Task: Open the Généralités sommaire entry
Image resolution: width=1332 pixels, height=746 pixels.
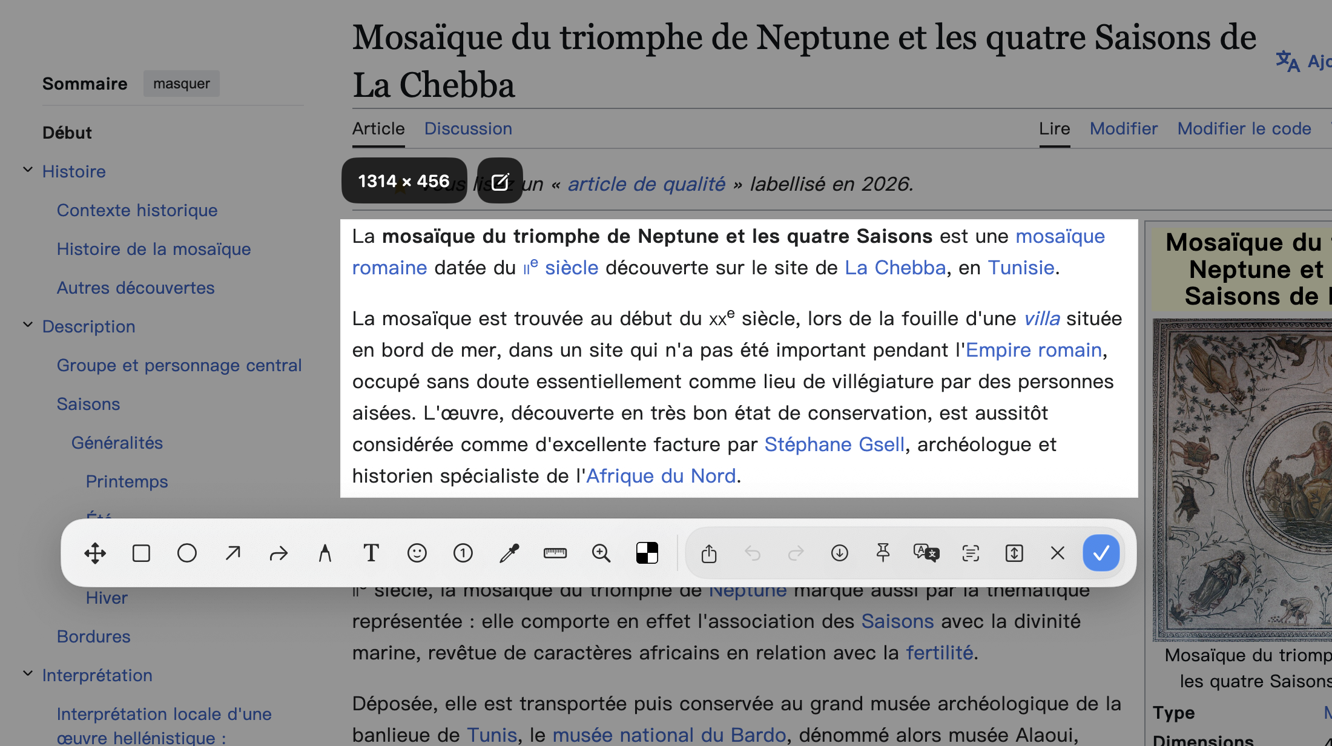Action: click(x=117, y=443)
